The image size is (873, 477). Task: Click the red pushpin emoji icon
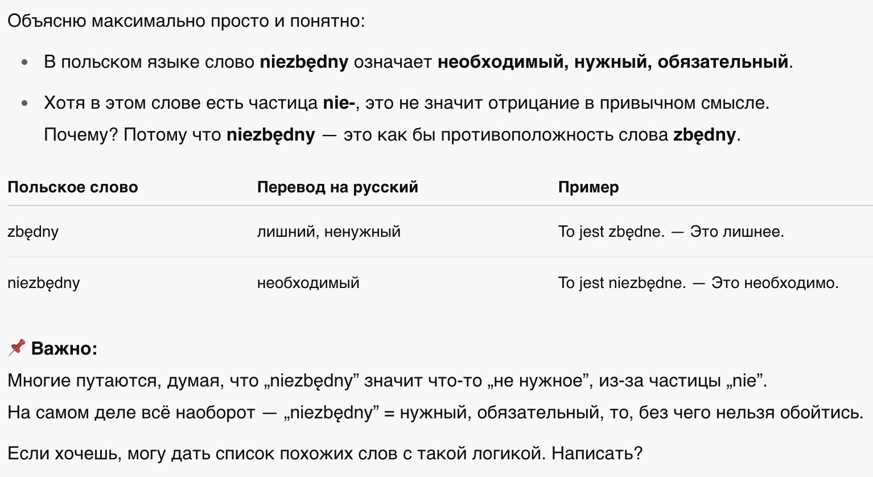[x=17, y=347]
